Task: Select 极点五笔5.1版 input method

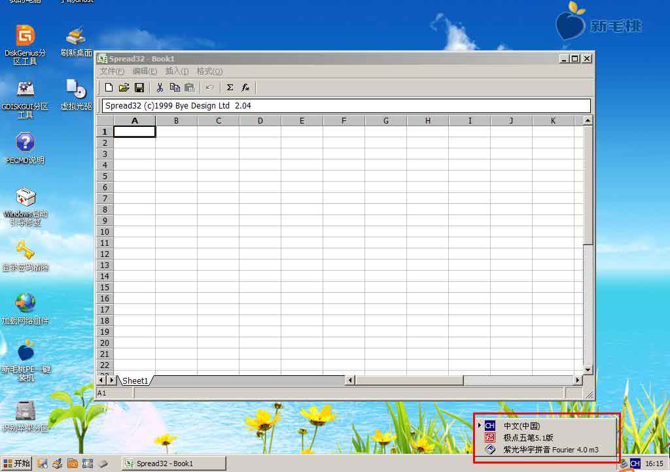Action: coord(546,437)
